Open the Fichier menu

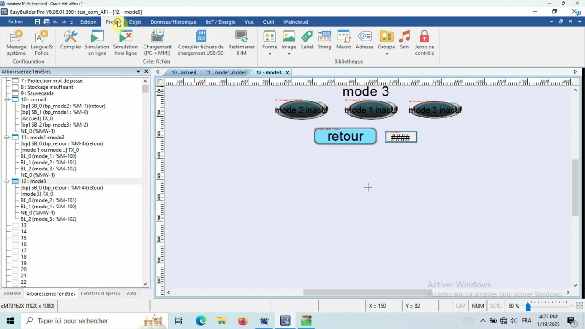16,22
